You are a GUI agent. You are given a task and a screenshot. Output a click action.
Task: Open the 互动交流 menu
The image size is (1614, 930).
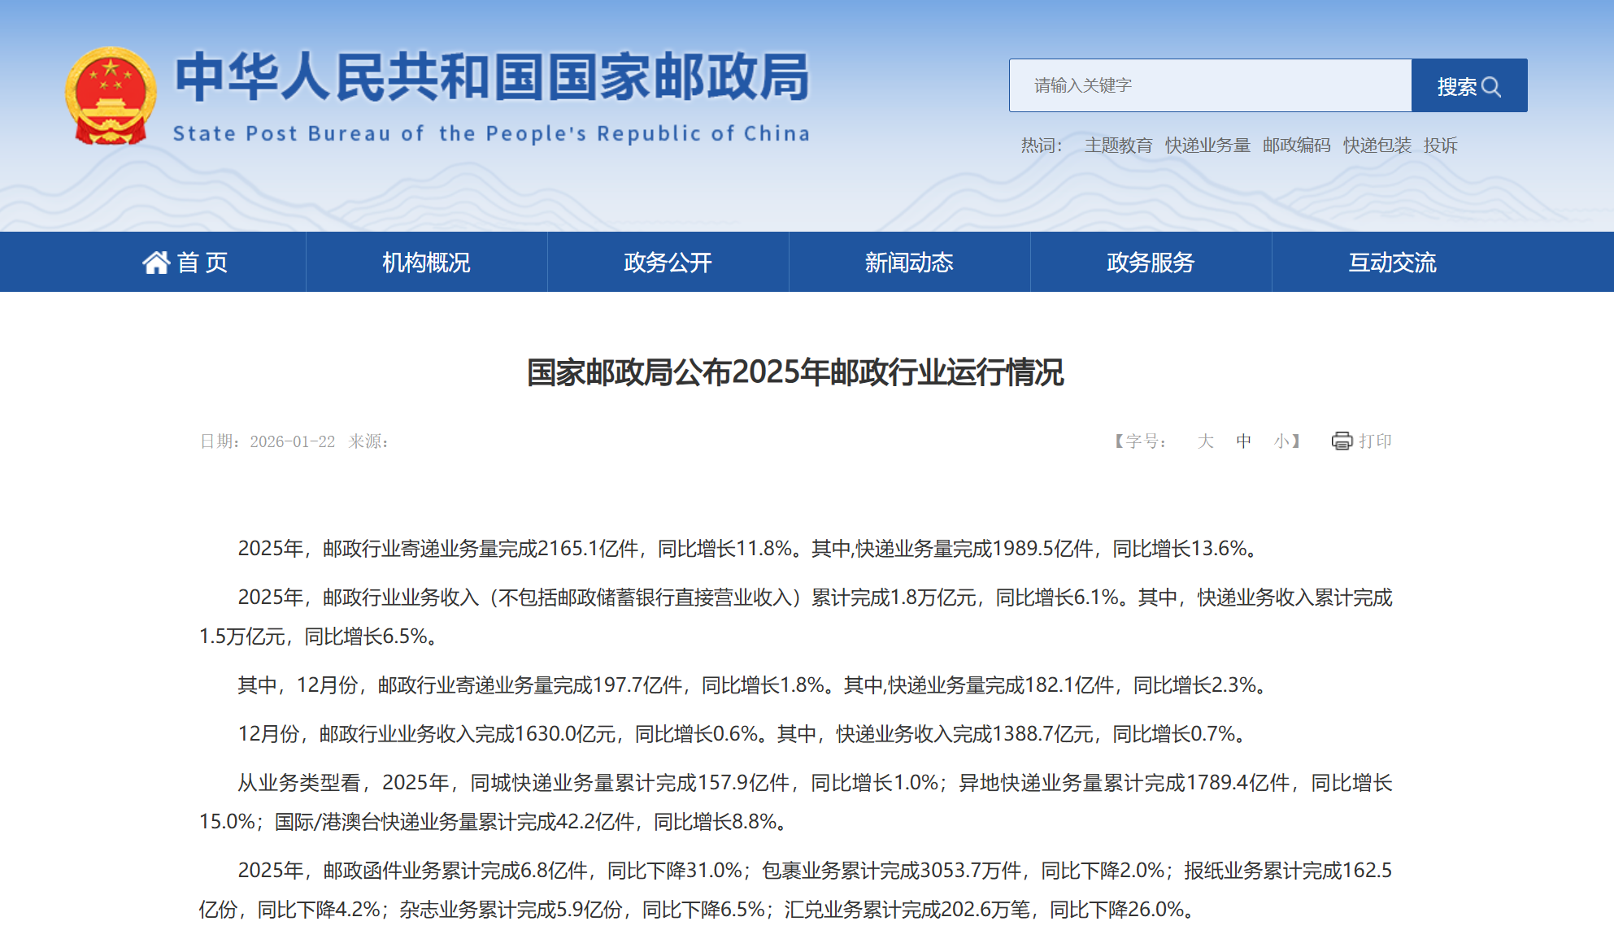[1392, 263]
